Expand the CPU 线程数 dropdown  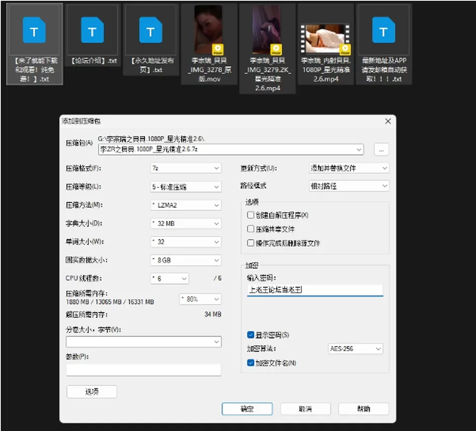coord(170,279)
